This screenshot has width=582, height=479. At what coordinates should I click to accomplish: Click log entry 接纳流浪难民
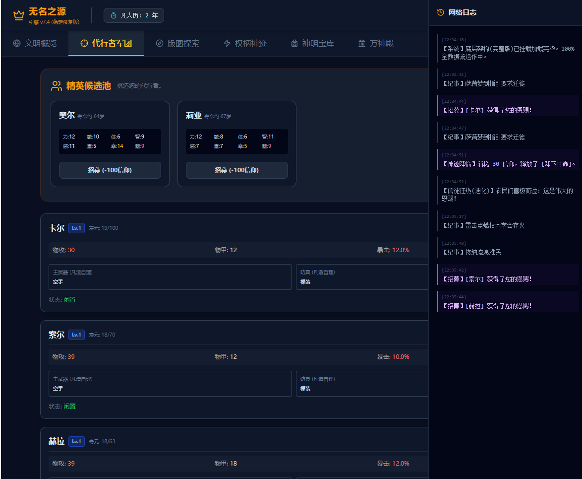(508, 248)
